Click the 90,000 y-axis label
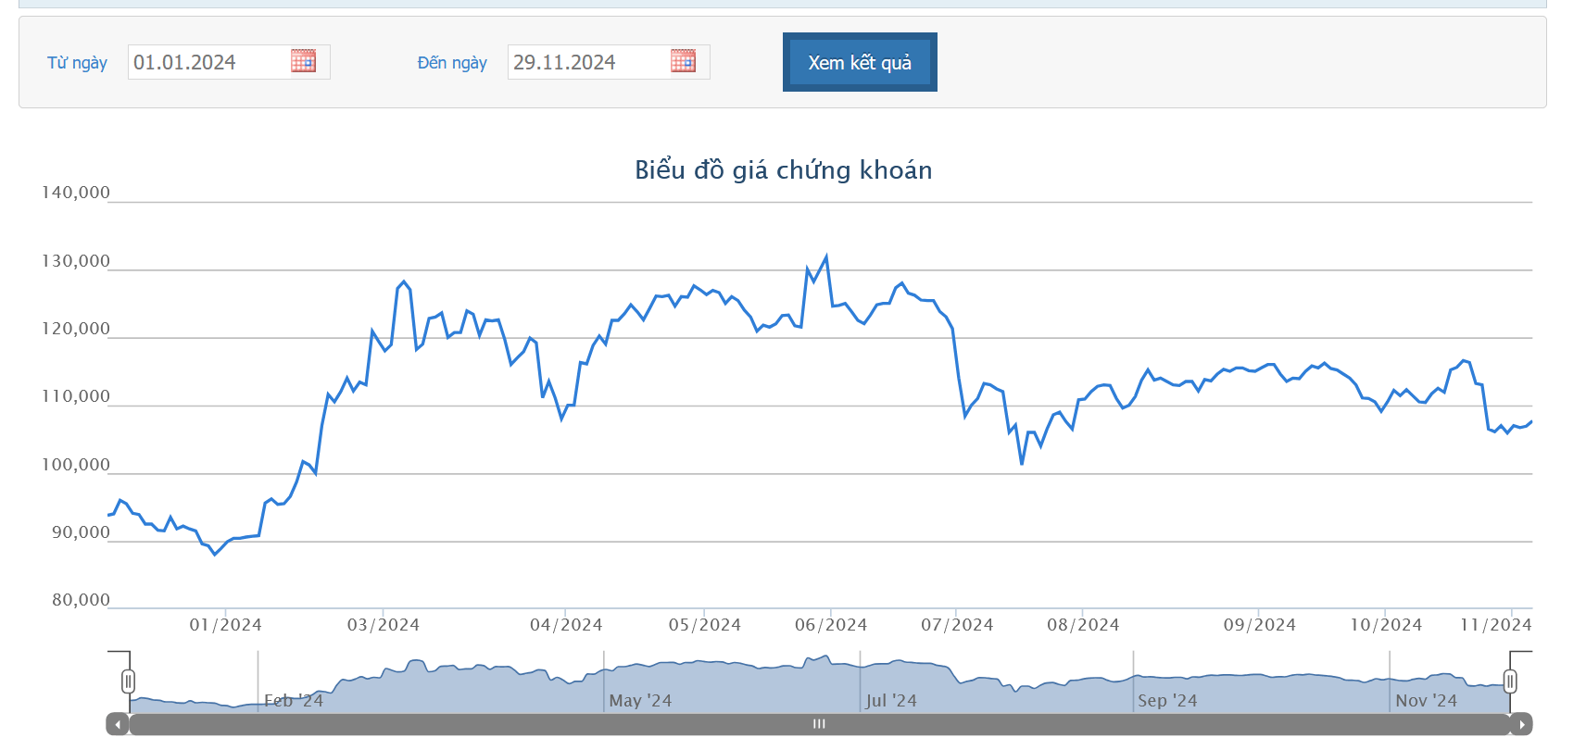Screen dimensions: 1586x750 click(81, 532)
